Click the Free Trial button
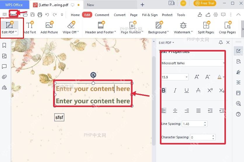244x162 pixels. pos(205,3)
